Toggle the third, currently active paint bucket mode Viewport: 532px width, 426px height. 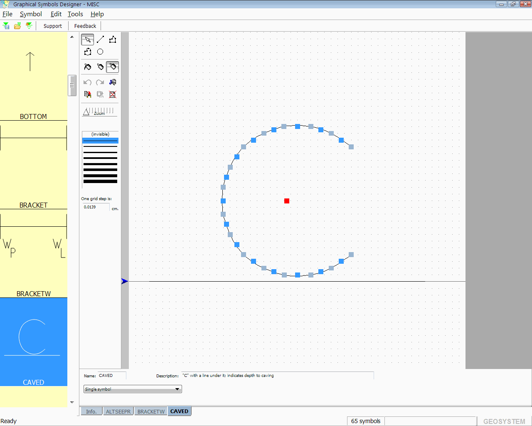(113, 67)
